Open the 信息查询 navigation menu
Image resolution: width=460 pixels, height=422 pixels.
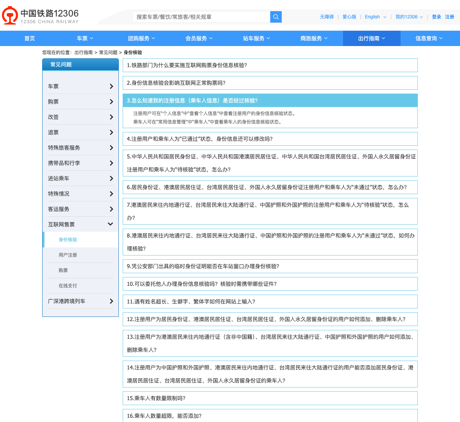pos(429,38)
